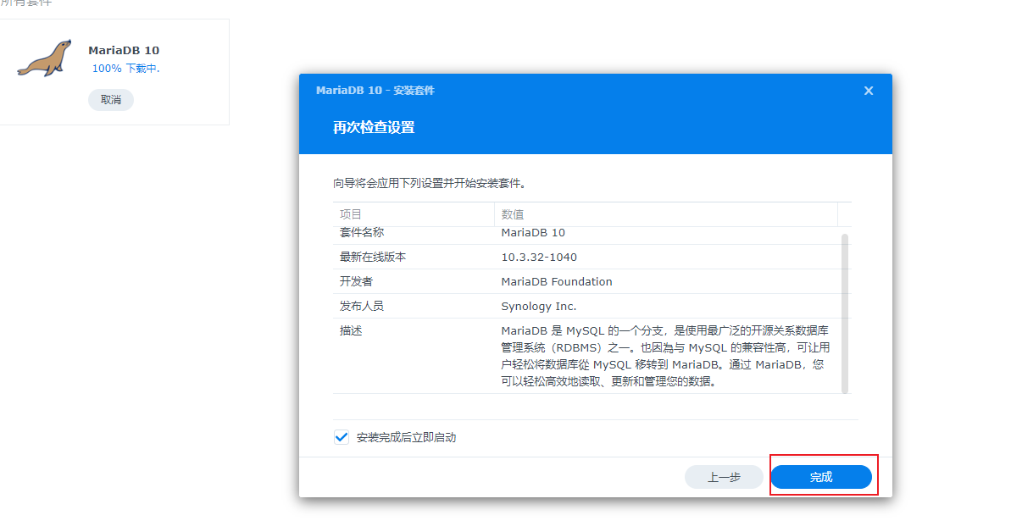Cancel the download with 取消 button
The image size is (1011, 521).
tap(111, 100)
